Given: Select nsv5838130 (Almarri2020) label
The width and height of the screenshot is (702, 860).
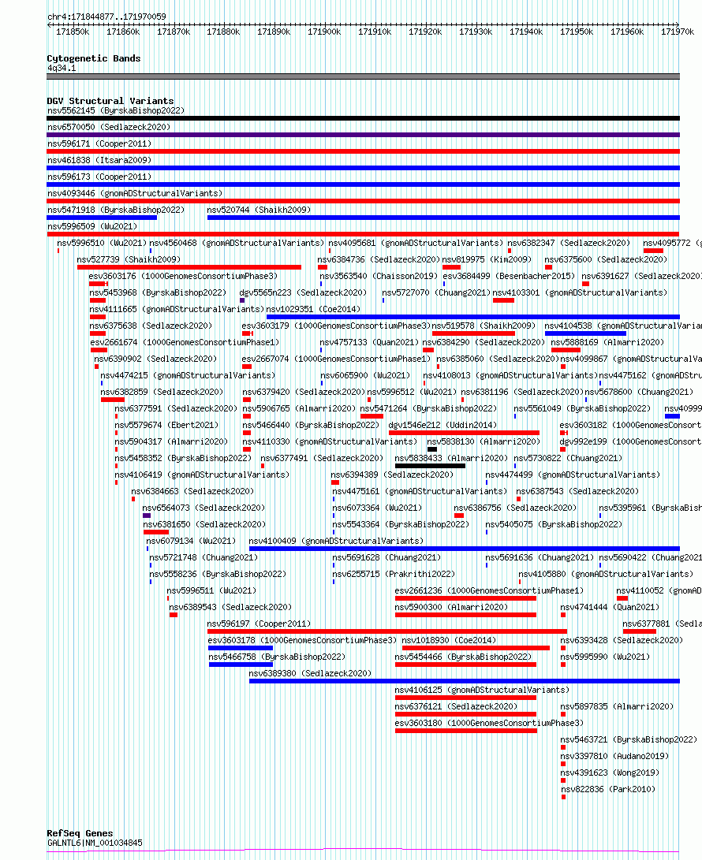Looking at the screenshot, I should coord(484,442).
